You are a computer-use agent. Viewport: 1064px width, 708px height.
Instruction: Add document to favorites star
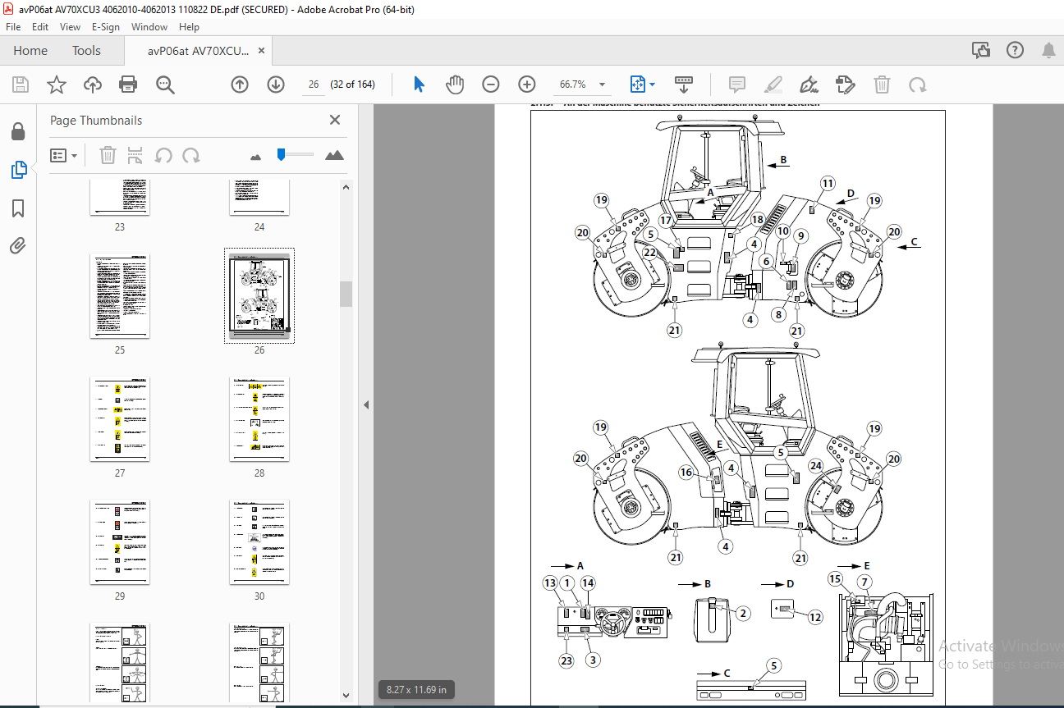(x=56, y=85)
